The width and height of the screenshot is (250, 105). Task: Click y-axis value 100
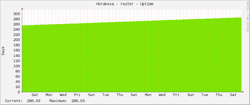[17, 66]
